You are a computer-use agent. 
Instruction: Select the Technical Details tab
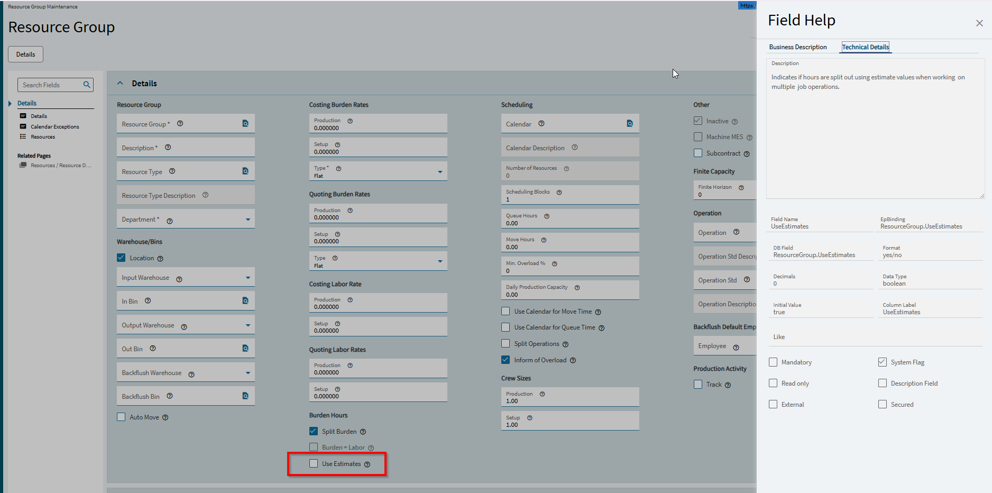(x=866, y=47)
